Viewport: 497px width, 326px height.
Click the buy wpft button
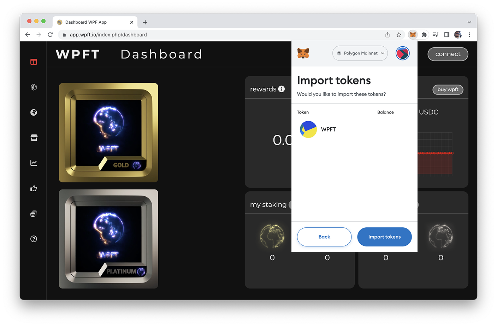pos(448,89)
